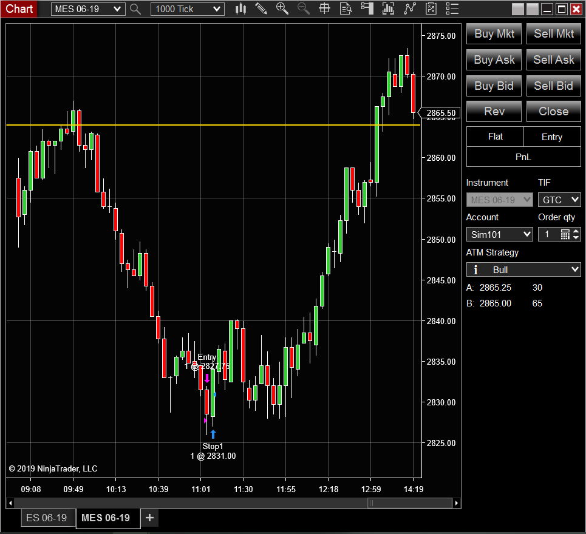
Task: Click the Flat position field
Action: click(x=495, y=137)
